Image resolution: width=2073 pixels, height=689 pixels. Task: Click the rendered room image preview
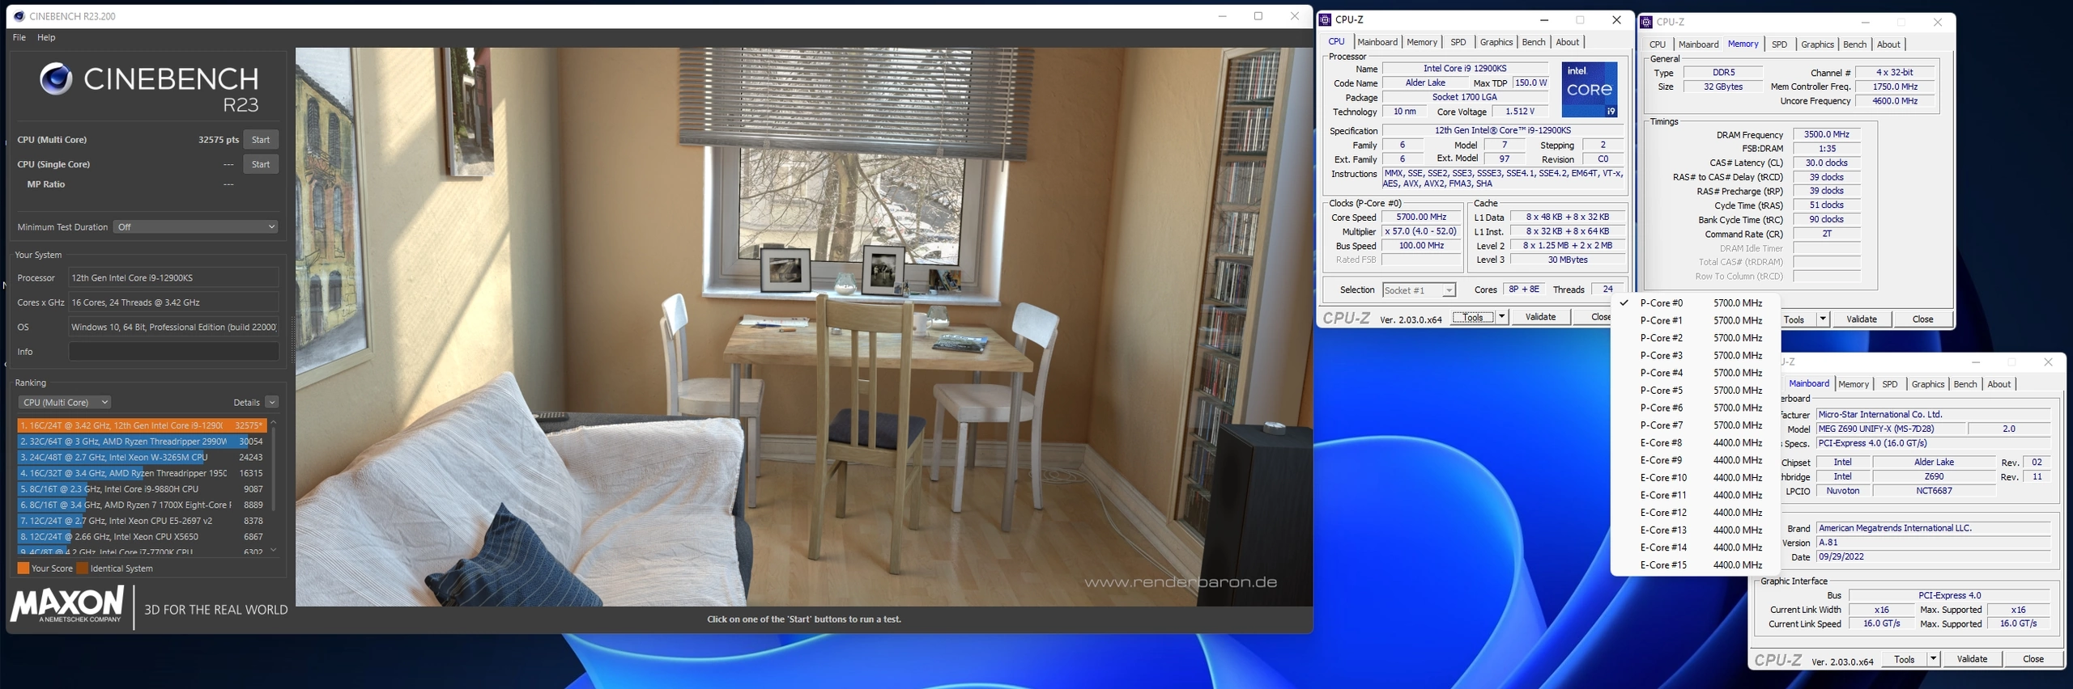(x=803, y=327)
